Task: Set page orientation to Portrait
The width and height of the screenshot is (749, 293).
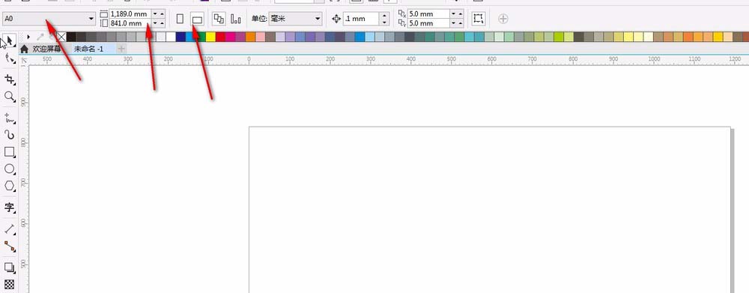Action: point(180,19)
